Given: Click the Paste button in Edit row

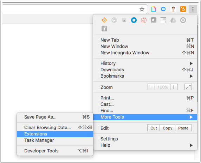Looking at the screenshot, I should point(183,128).
